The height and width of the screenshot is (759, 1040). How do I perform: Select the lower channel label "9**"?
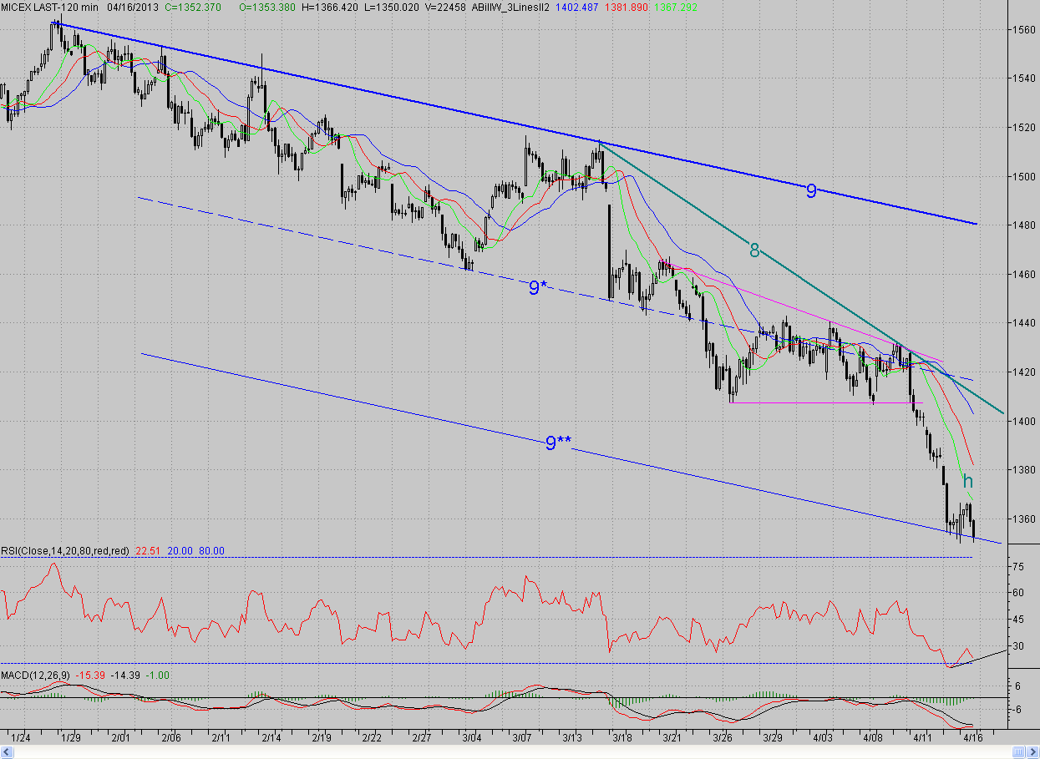(557, 443)
